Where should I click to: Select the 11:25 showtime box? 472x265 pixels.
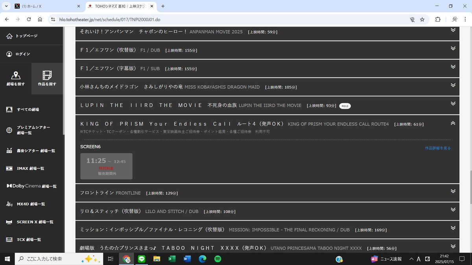pos(106,166)
